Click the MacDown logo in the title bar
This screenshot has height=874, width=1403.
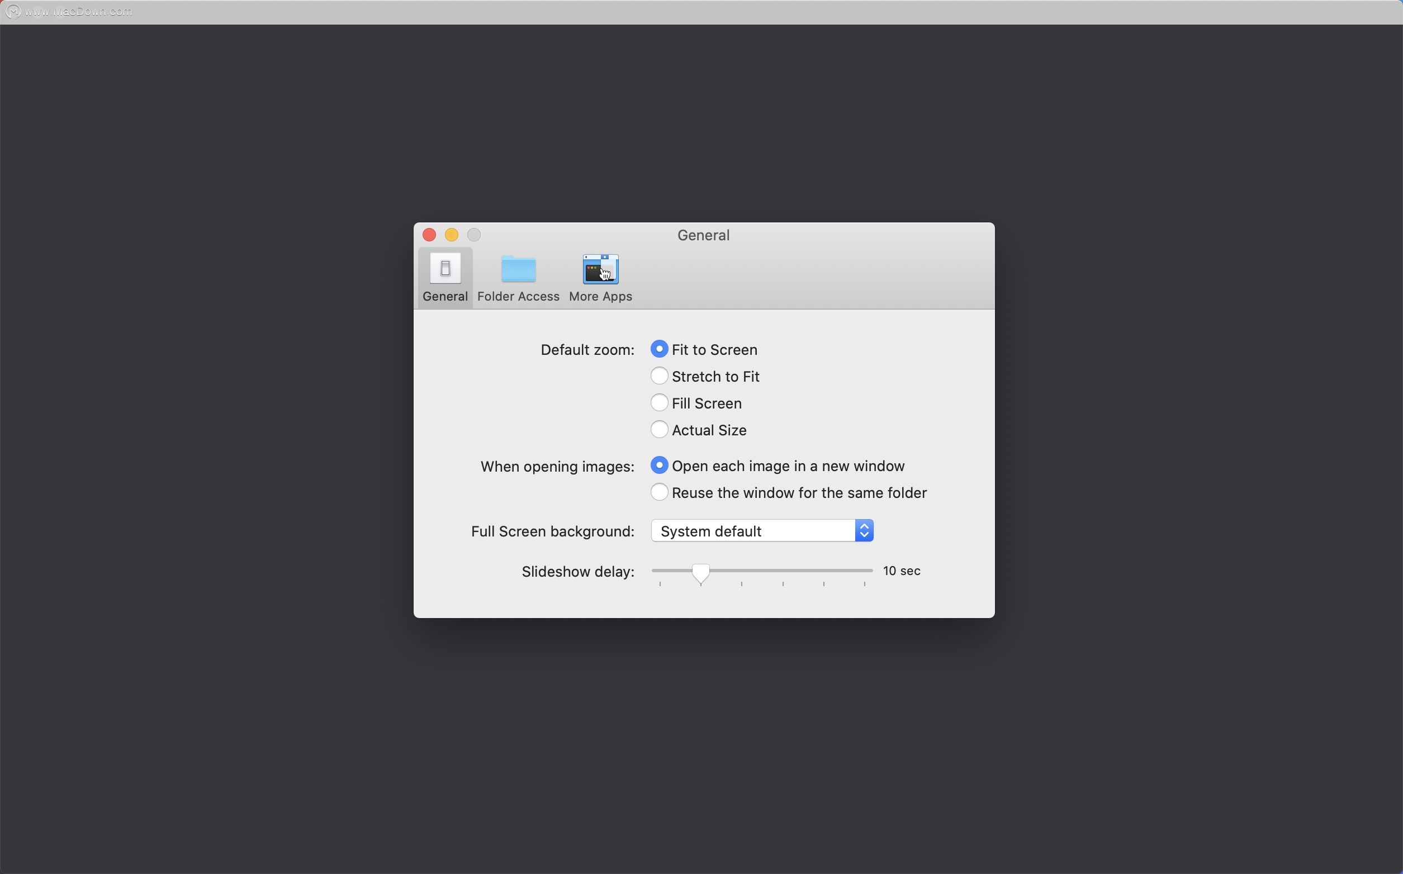[x=13, y=12]
